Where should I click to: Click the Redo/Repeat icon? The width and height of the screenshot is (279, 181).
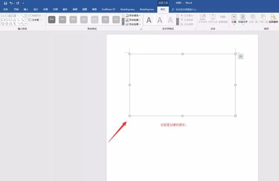[17, 3]
